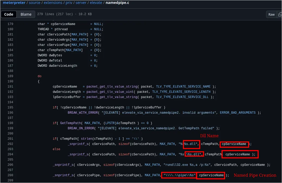
Task: Click GetTempPath call on line 198
Action: pos(70,123)
